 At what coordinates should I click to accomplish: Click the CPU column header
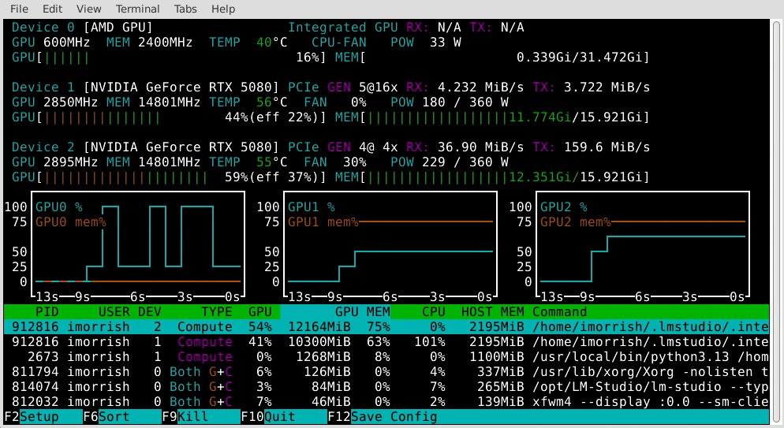click(x=434, y=311)
